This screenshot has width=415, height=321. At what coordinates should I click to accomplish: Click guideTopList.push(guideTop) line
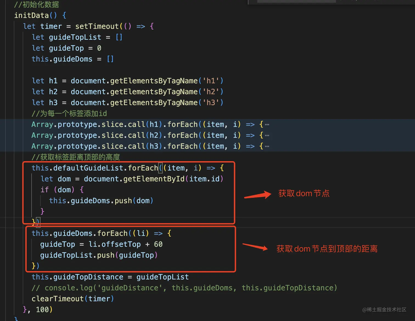[x=99, y=255]
